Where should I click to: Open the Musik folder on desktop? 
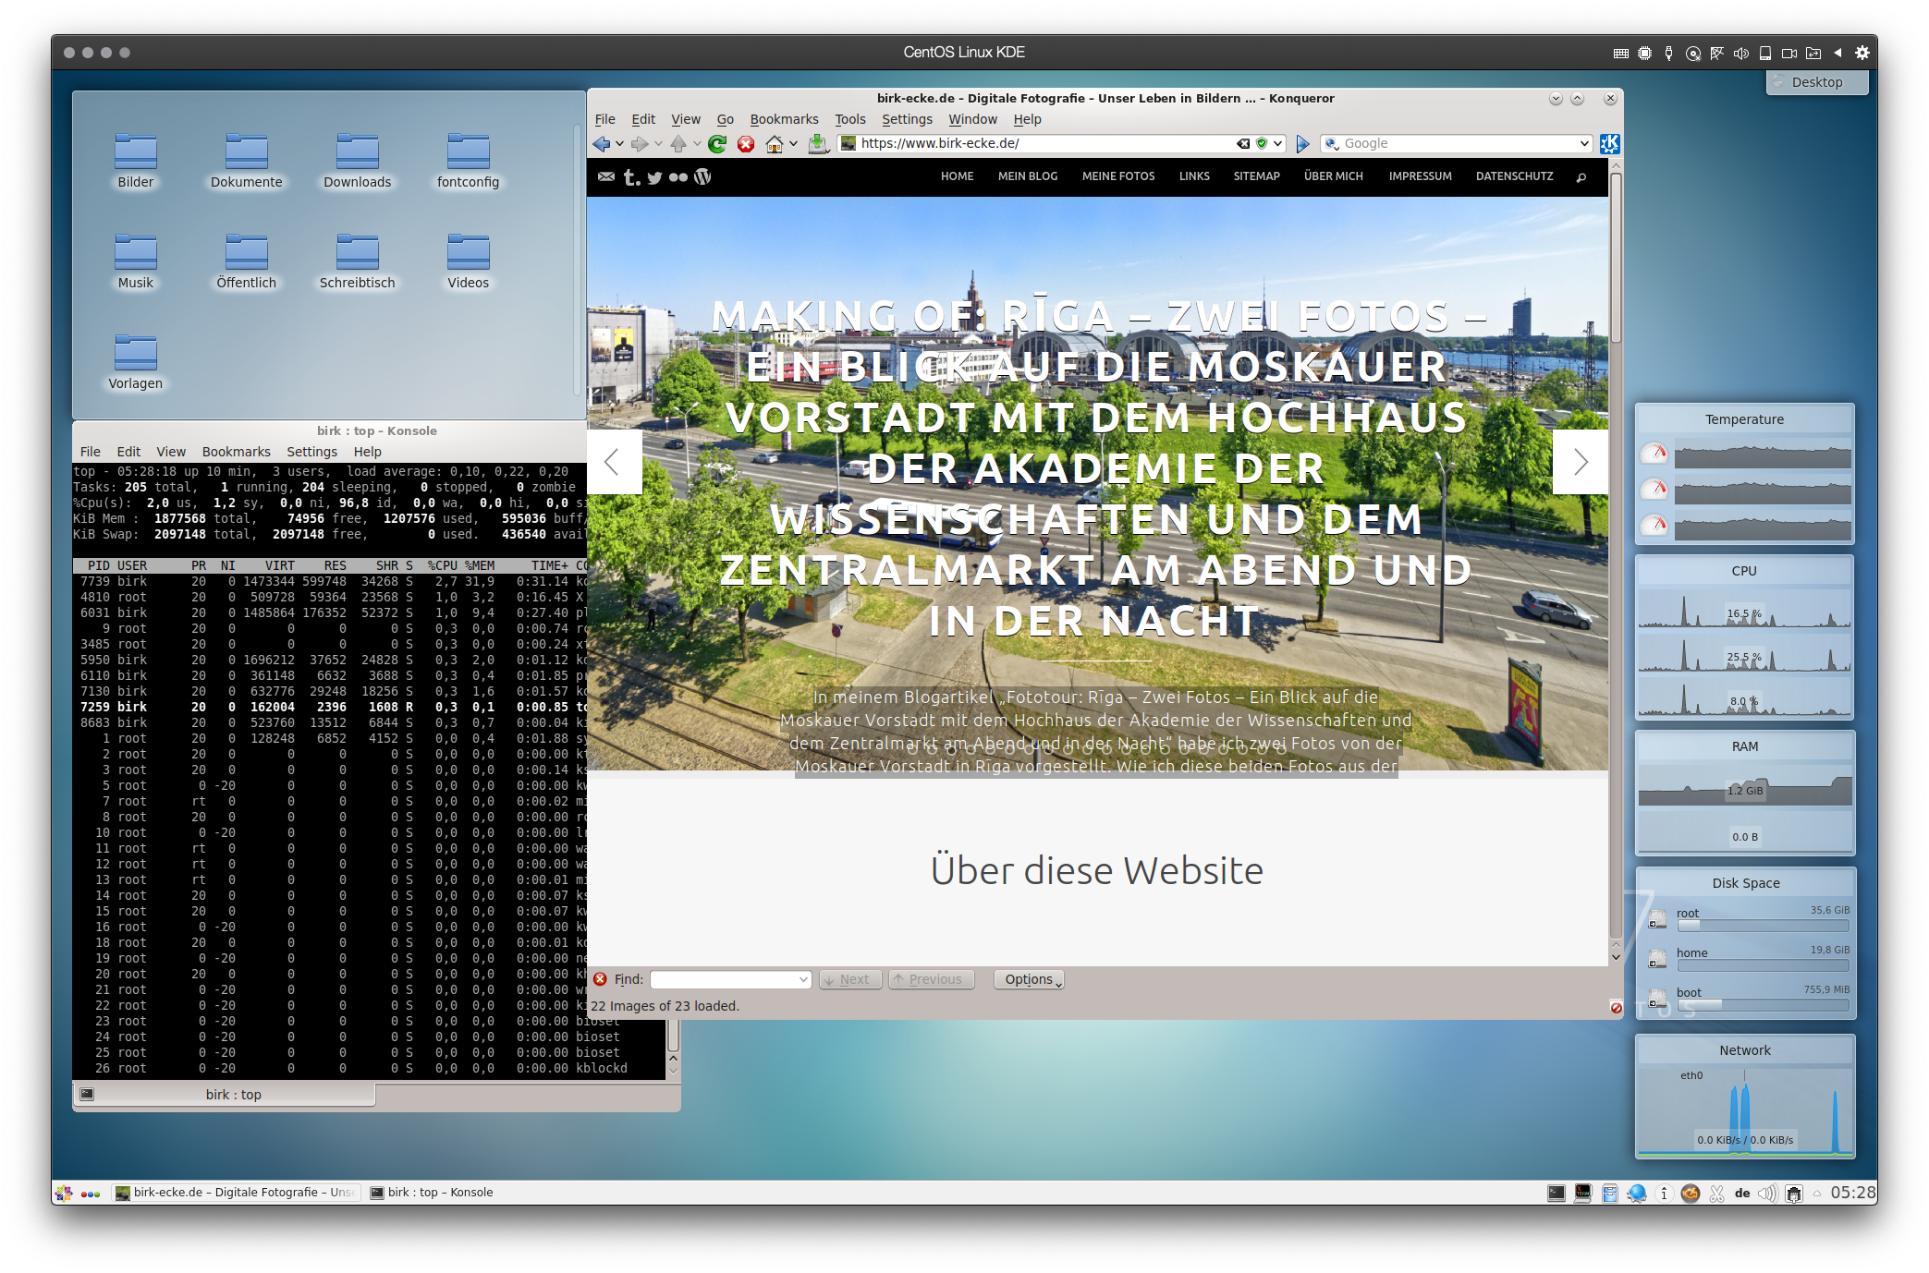(x=135, y=262)
